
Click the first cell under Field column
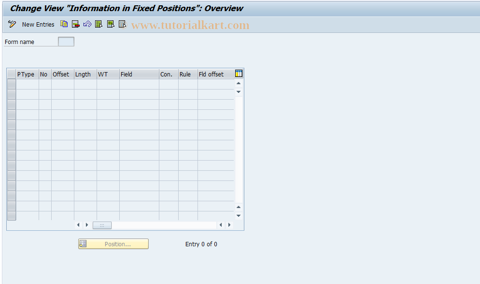[139, 84]
